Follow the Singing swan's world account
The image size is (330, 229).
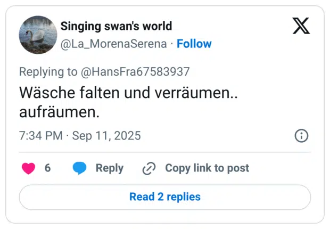click(x=194, y=44)
